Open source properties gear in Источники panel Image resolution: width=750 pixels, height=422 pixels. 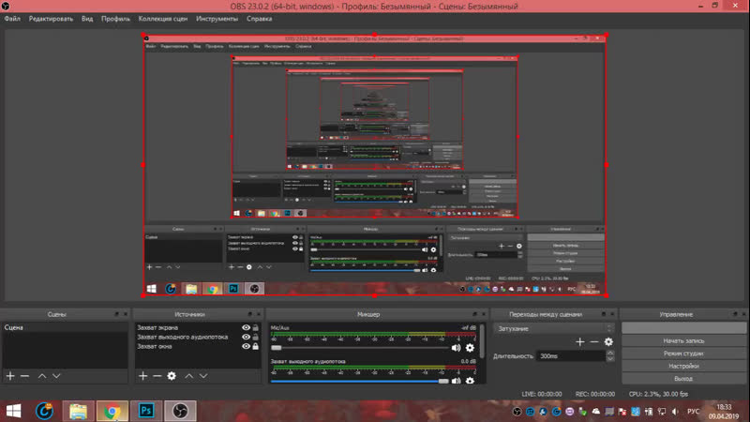click(172, 376)
